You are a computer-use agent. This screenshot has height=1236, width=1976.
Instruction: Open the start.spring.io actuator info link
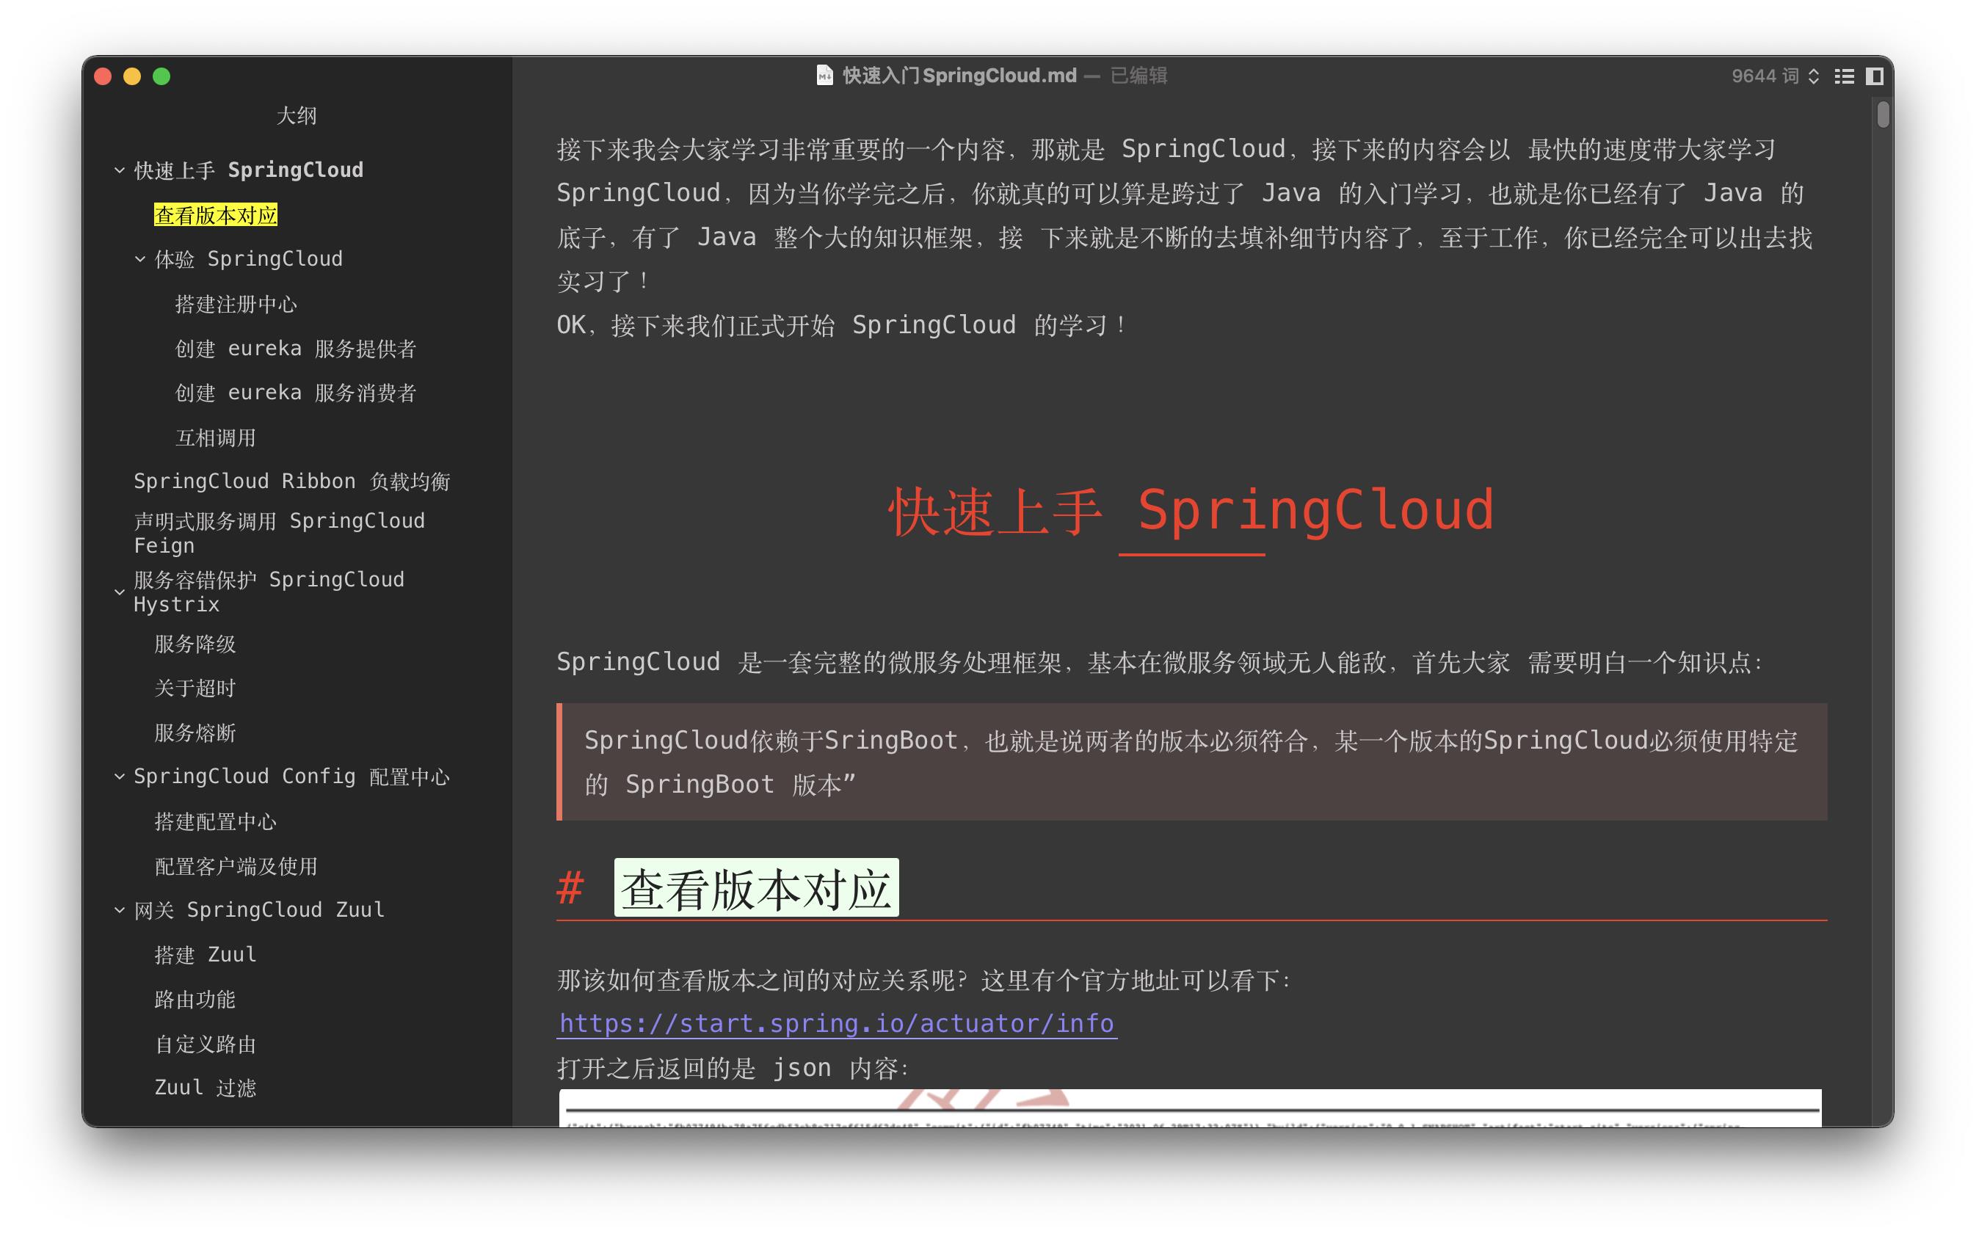[836, 1023]
